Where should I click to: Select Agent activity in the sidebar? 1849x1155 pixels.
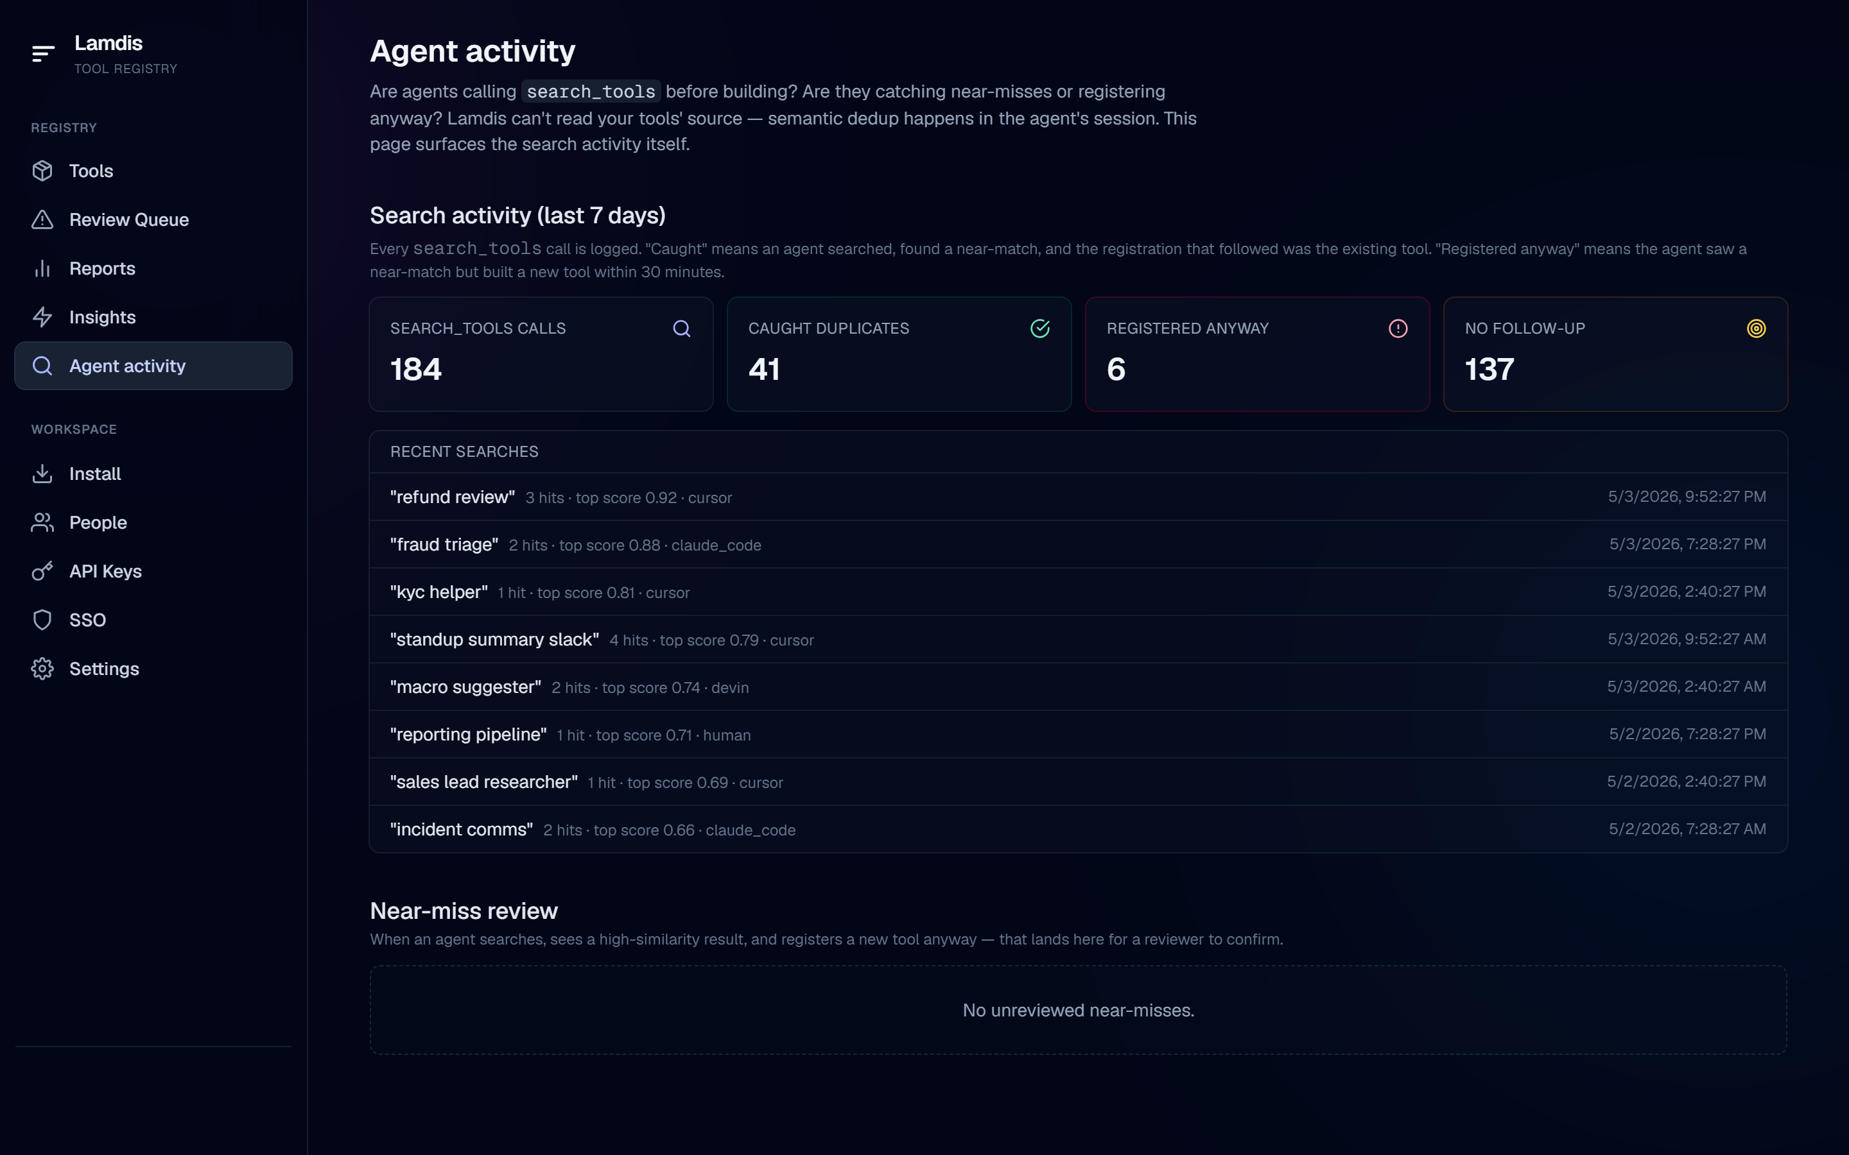click(153, 366)
